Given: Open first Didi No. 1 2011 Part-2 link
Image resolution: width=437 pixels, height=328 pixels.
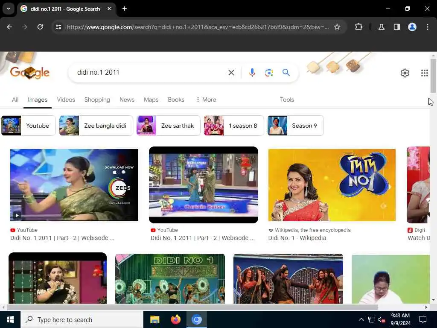Looking at the screenshot, I should click(x=62, y=238).
